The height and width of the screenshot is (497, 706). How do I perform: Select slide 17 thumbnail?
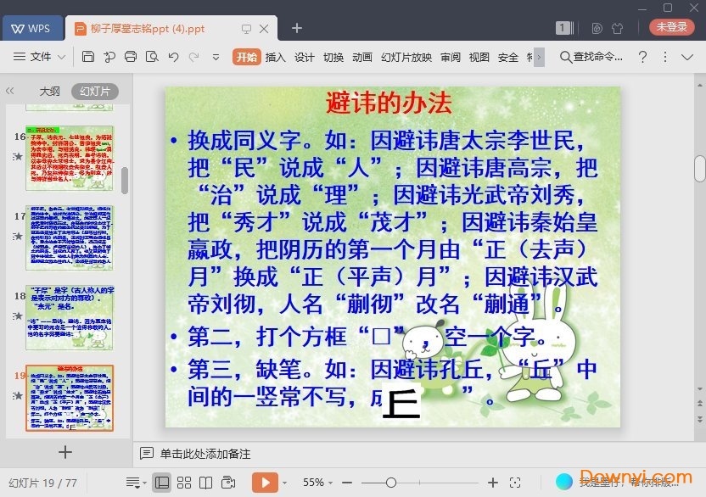pos(69,238)
